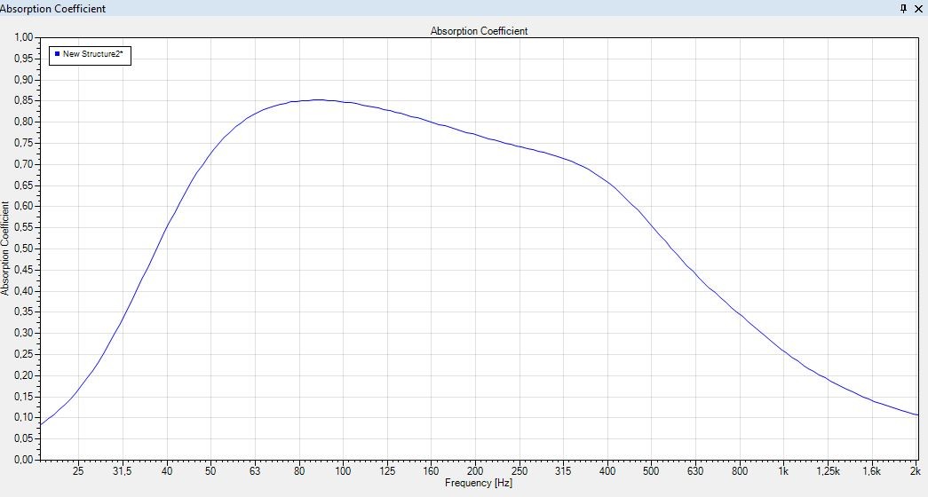Click the chart title above the plot
The image size is (928, 497).
(479, 31)
